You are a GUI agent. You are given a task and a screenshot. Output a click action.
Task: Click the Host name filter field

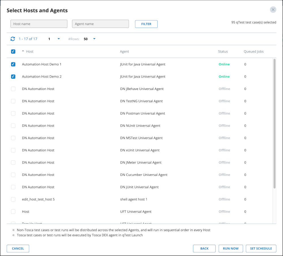click(x=39, y=24)
